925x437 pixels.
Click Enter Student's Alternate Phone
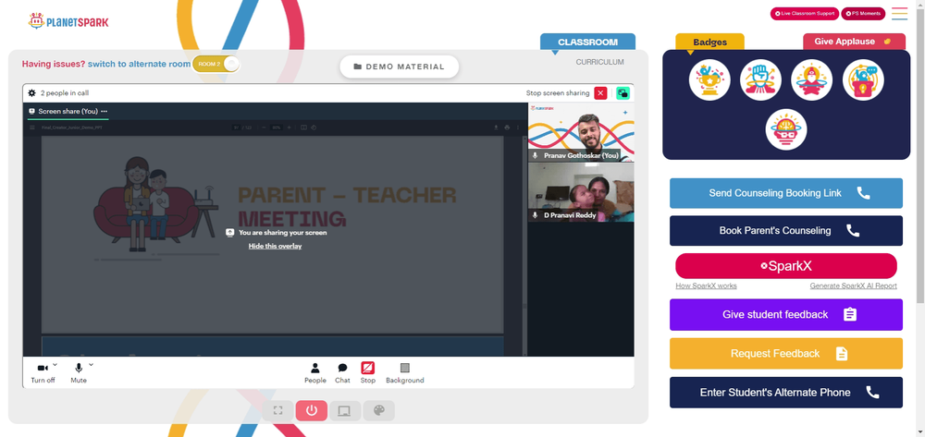coord(785,393)
